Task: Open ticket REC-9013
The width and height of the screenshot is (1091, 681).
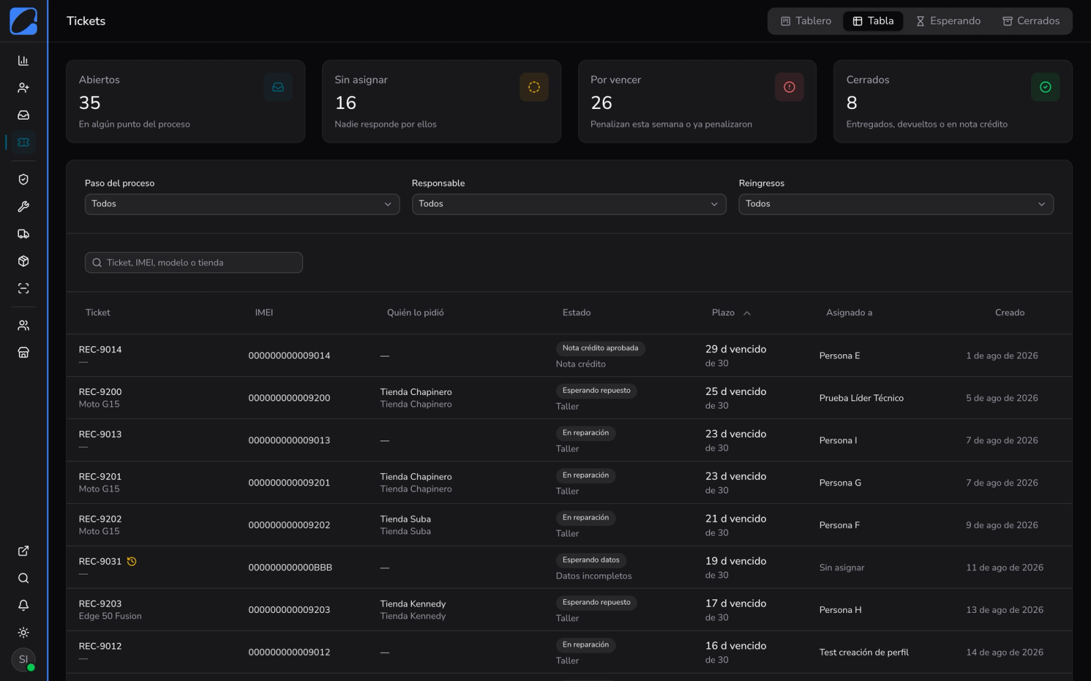Action: coord(100,434)
